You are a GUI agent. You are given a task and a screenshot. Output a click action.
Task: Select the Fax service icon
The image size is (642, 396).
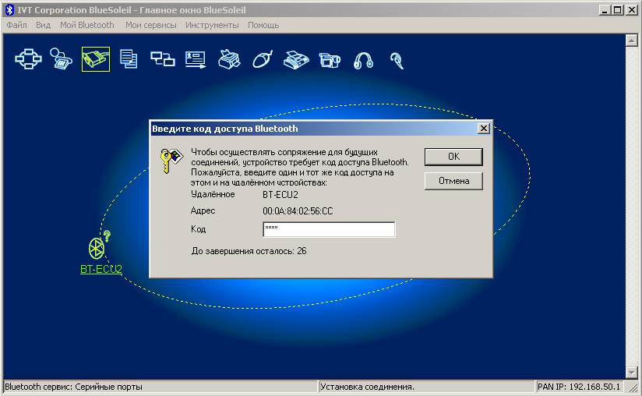tap(296, 59)
